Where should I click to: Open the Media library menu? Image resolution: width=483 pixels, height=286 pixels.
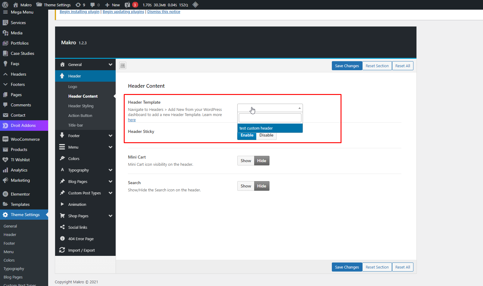(24, 33)
